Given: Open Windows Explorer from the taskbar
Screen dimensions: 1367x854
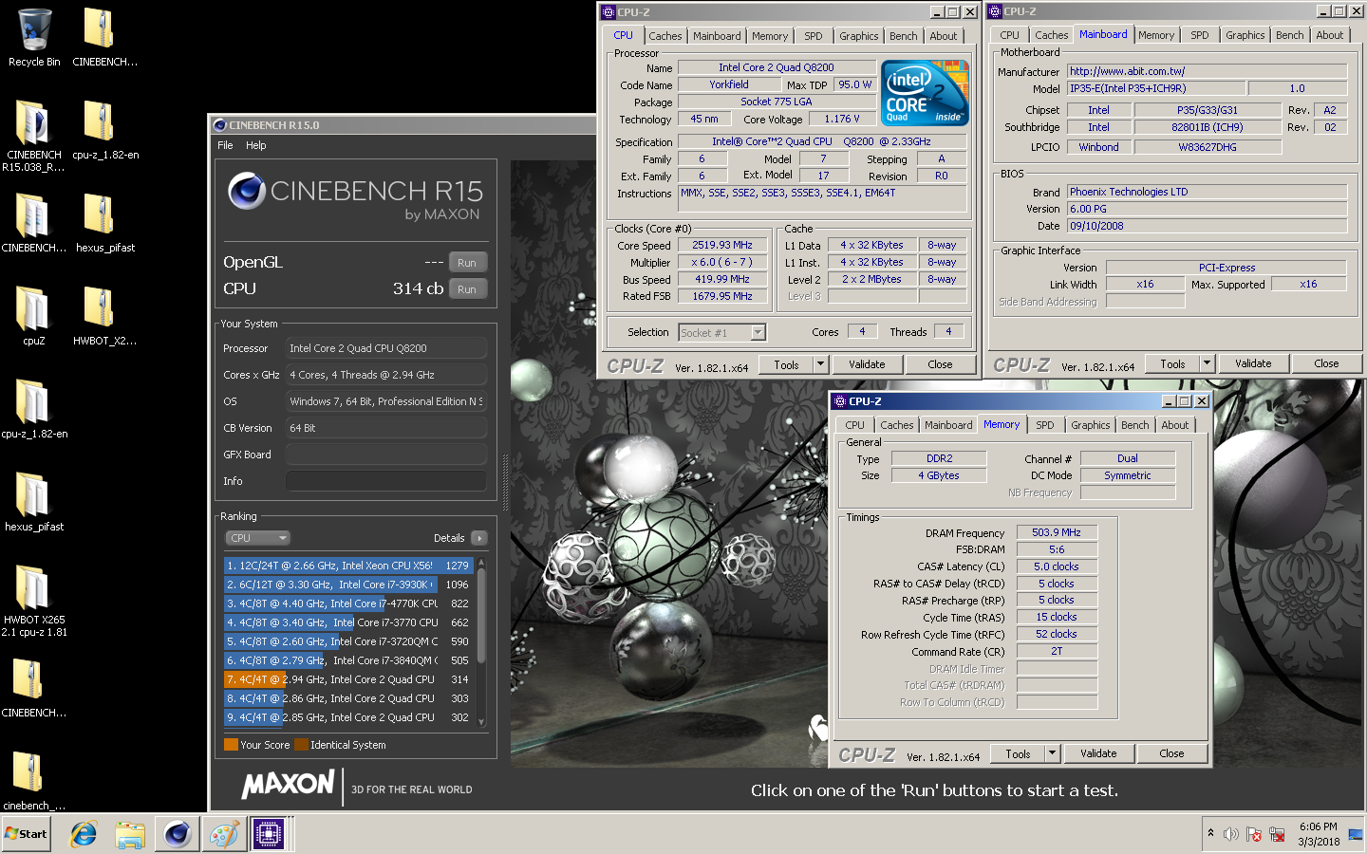Looking at the screenshot, I should coord(130,834).
